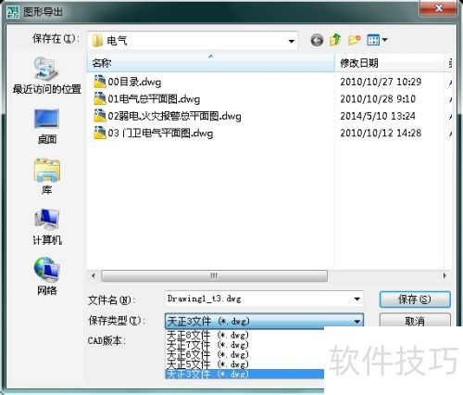This screenshot has width=463, height=395.
Task: Select 桌面 in the sidebar
Action: [x=46, y=127]
